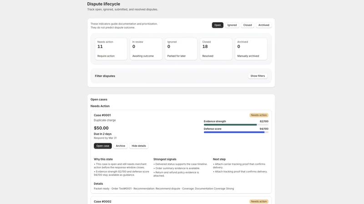Click the Evidence strength progress bar
This screenshot has height=204, width=364.
[x=236, y=125]
